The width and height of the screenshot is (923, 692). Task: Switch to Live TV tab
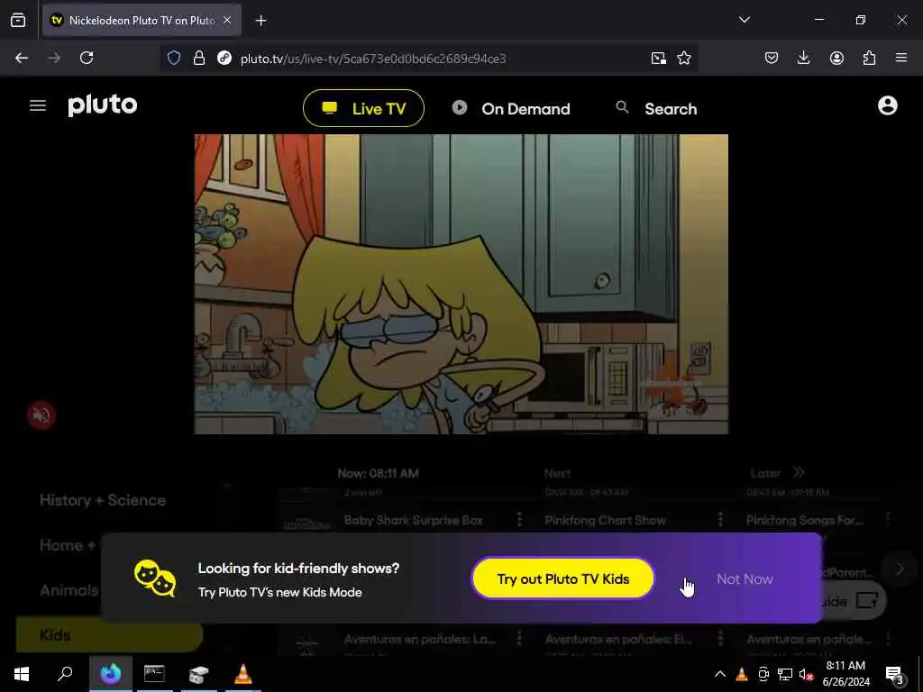click(364, 108)
